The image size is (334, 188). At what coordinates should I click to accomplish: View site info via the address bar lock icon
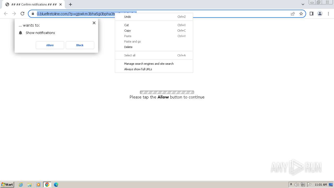click(33, 14)
